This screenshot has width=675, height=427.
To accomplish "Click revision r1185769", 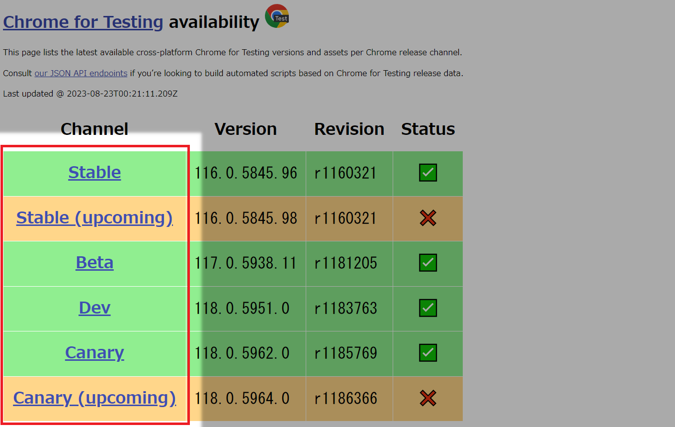I will coord(345,353).
